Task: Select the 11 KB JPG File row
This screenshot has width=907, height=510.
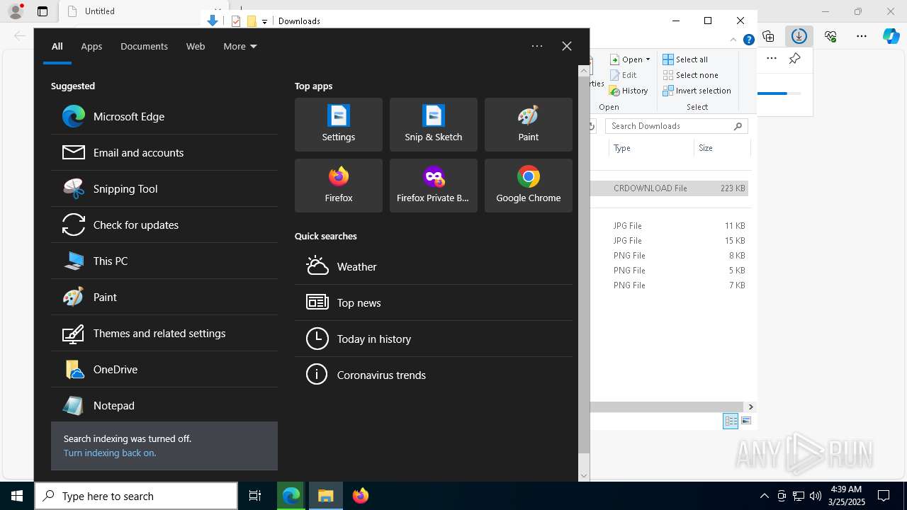Action: pos(670,226)
